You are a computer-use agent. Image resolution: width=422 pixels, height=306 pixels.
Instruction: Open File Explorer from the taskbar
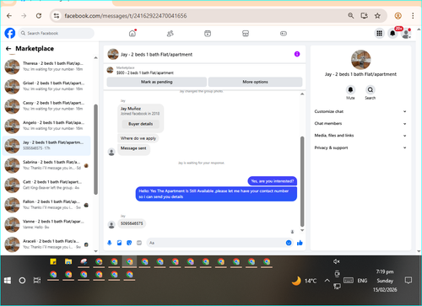(x=68, y=262)
